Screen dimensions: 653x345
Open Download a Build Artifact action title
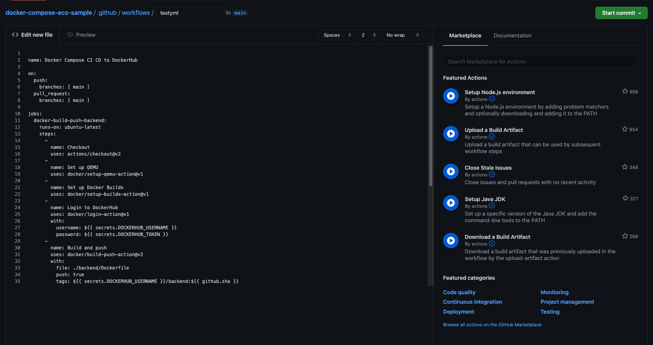(497, 237)
